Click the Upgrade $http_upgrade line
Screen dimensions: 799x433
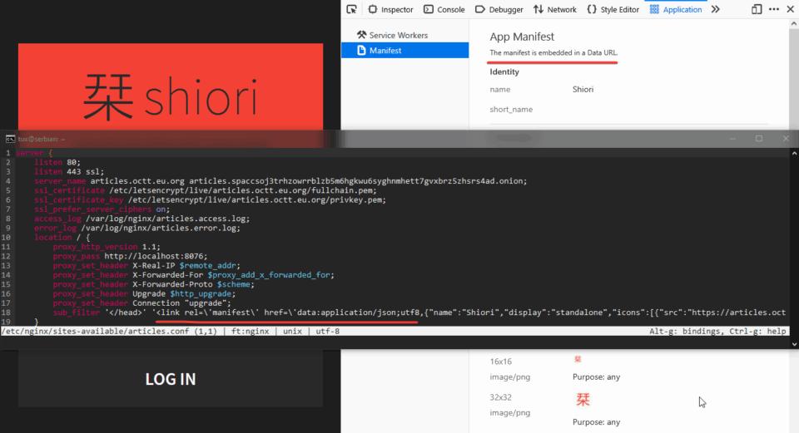[144, 293]
